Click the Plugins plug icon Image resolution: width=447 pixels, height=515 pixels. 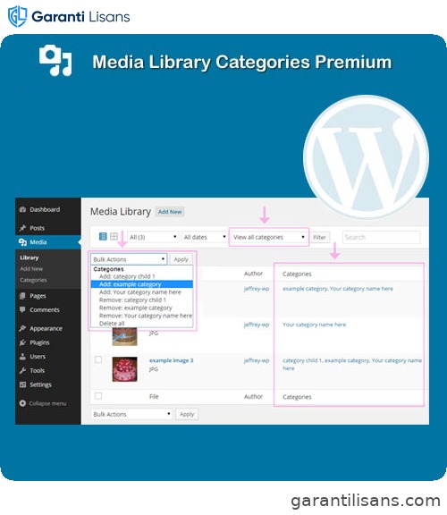[22, 342]
